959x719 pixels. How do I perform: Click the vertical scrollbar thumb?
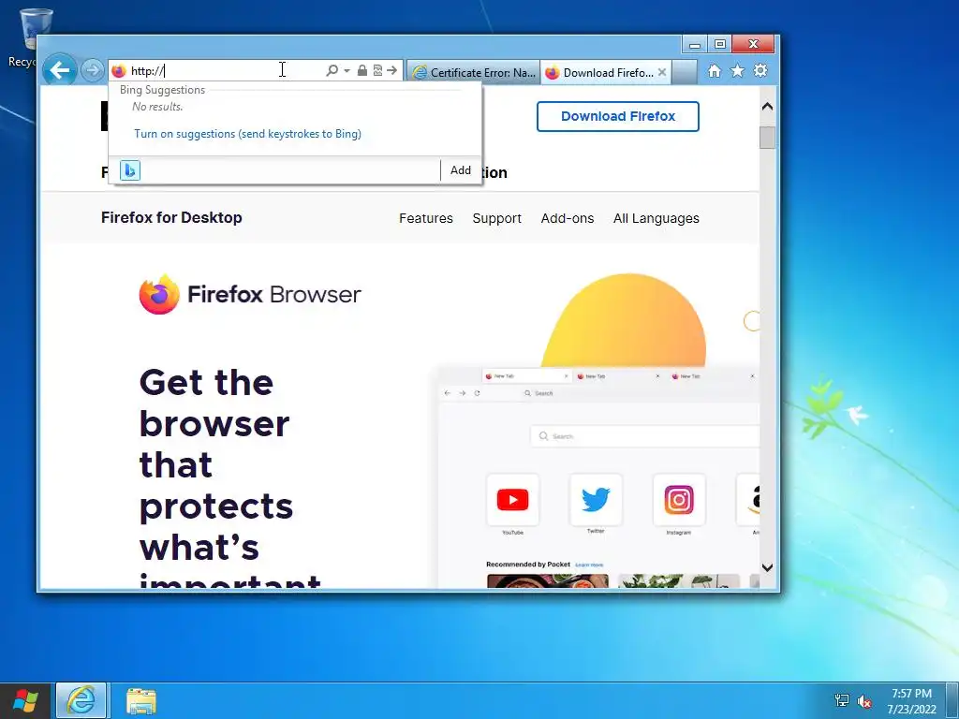click(x=768, y=138)
